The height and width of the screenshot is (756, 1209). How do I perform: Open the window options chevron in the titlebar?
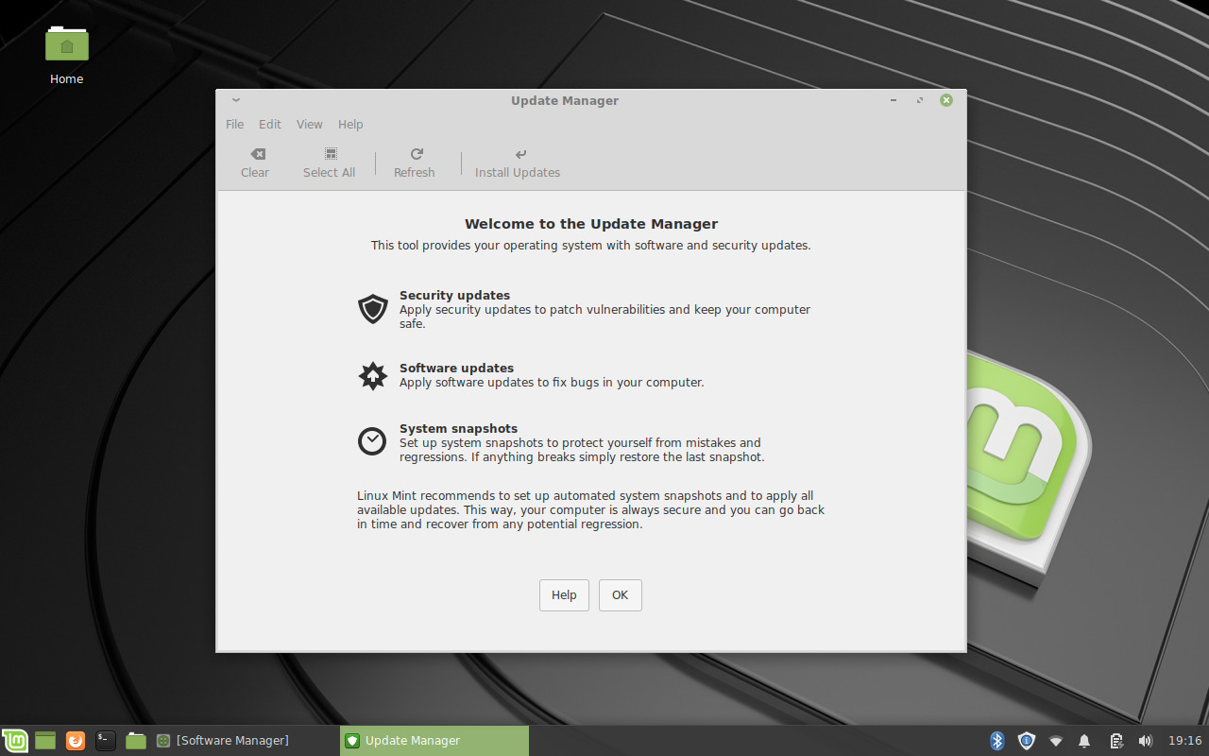pyautogui.click(x=235, y=99)
